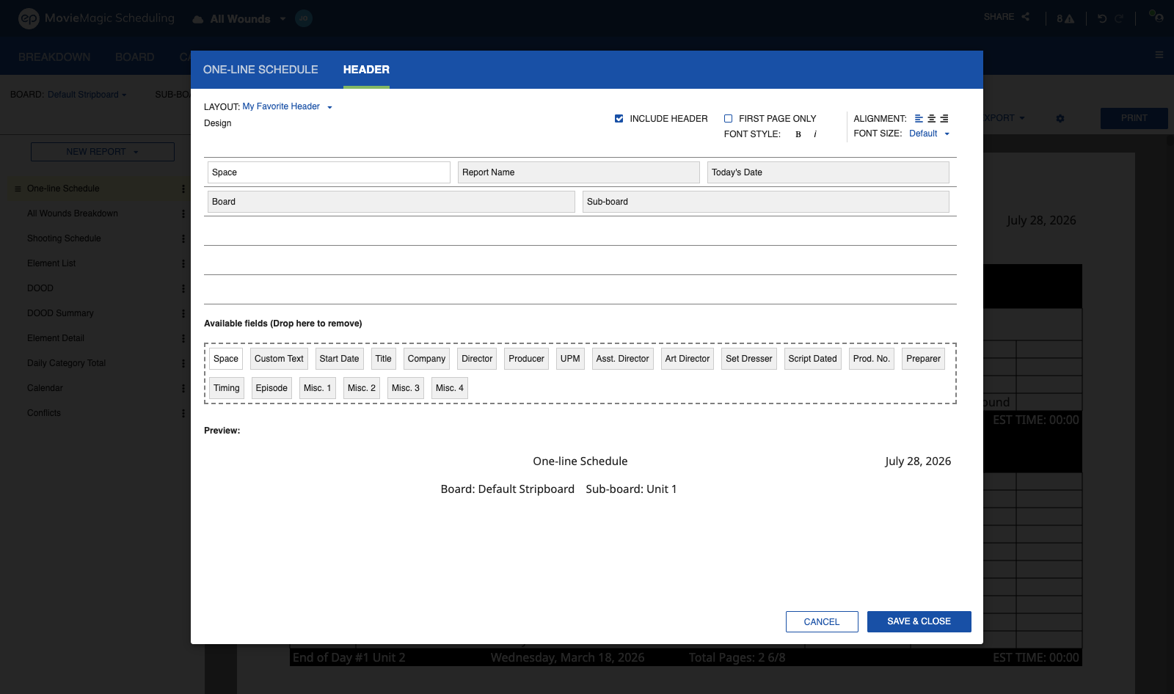
Task: Click the settings gear next to Export
Action: tap(1060, 118)
